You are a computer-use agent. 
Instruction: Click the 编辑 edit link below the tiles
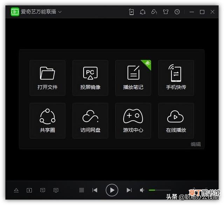click(196, 144)
